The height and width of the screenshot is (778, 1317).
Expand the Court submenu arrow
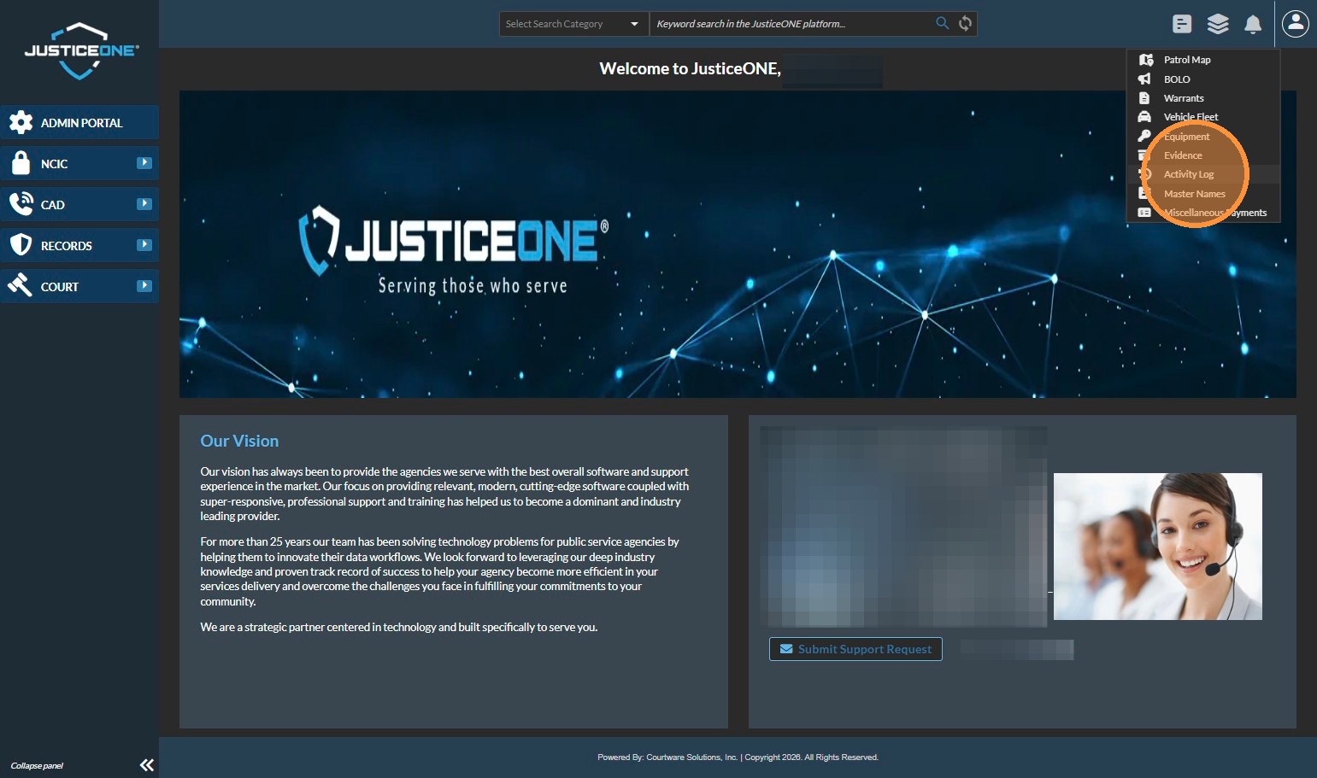click(x=144, y=285)
